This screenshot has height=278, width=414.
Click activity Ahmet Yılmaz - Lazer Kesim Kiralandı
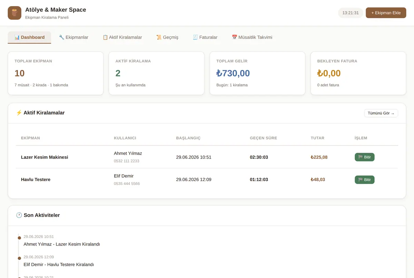point(62,244)
